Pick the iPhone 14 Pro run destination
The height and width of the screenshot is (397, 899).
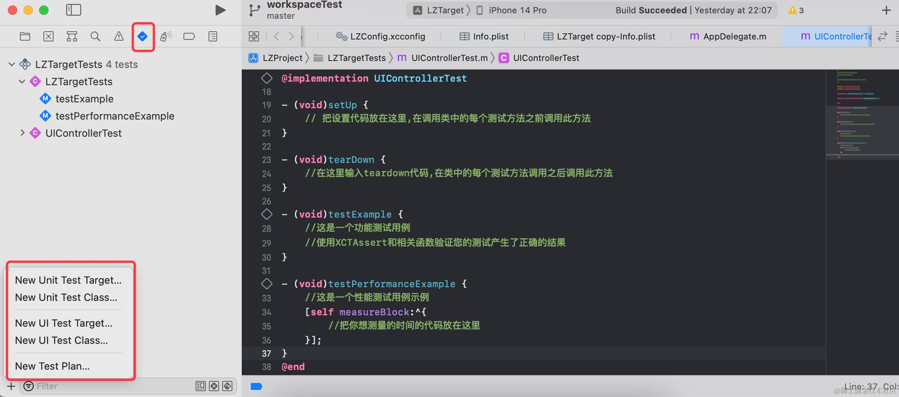tap(511, 10)
